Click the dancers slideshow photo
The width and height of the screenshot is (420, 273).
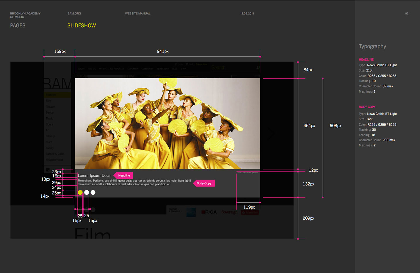(x=167, y=123)
